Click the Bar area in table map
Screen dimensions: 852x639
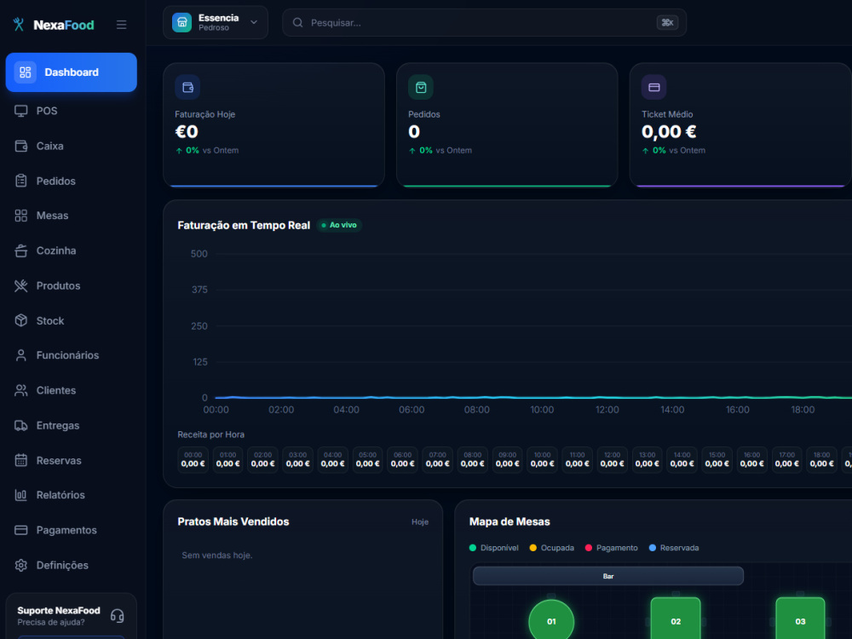point(608,576)
